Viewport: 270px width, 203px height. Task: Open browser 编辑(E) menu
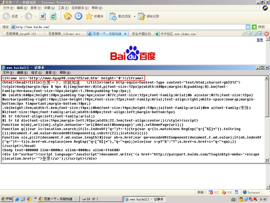(22, 8)
